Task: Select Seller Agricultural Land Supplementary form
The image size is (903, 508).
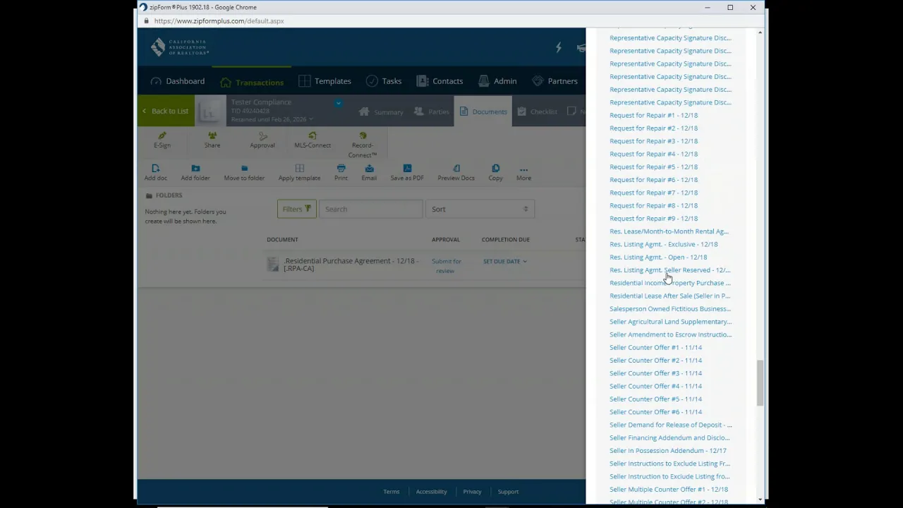Action: tap(670, 322)
